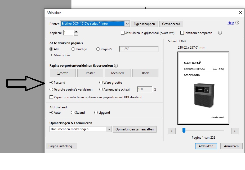Select the Huidige page radio button
The width and height of the screenshot is (245, 170).
[73, 49]
